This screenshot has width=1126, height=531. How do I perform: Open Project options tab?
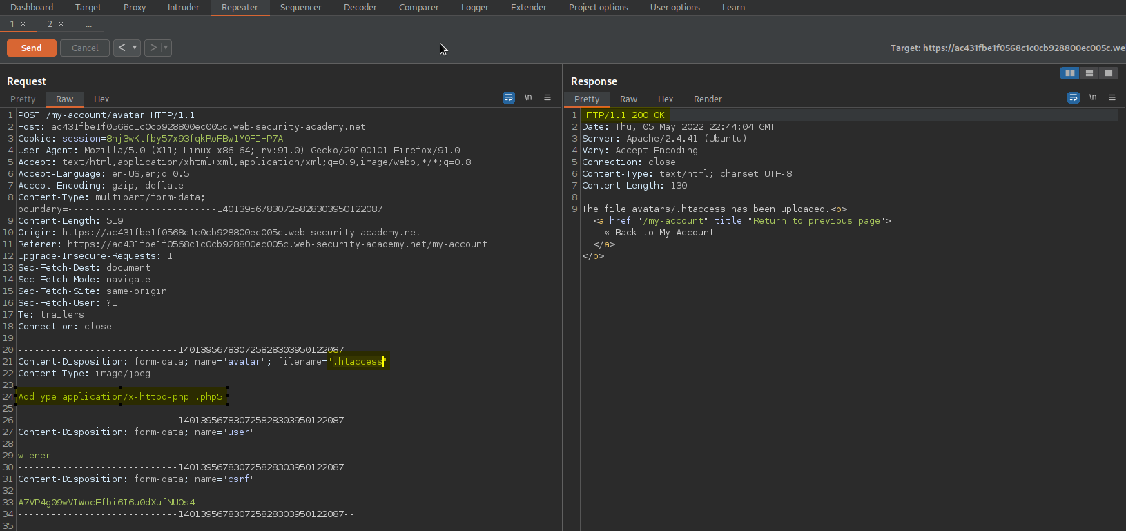[x=599, y=8]
